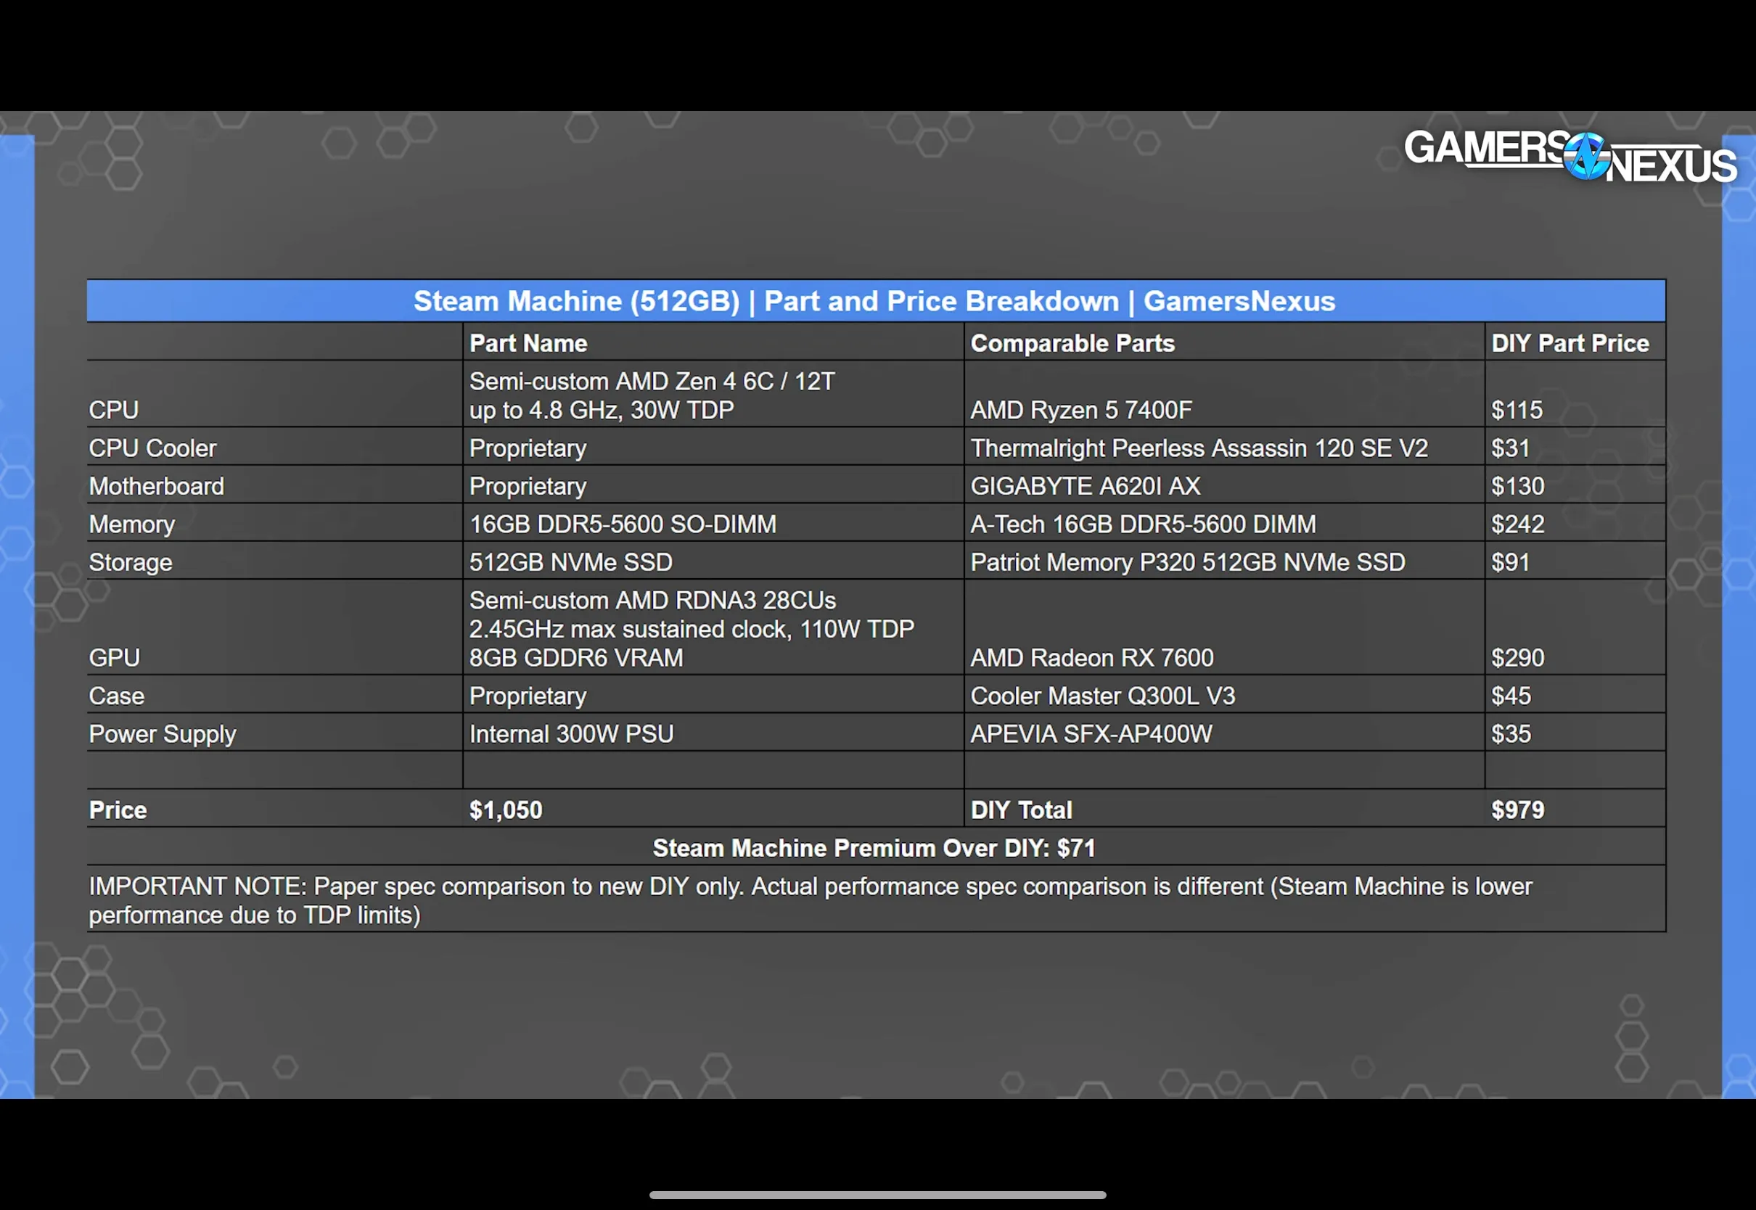
Task: Select the '$242' memory price
Action: [1518, 524]
